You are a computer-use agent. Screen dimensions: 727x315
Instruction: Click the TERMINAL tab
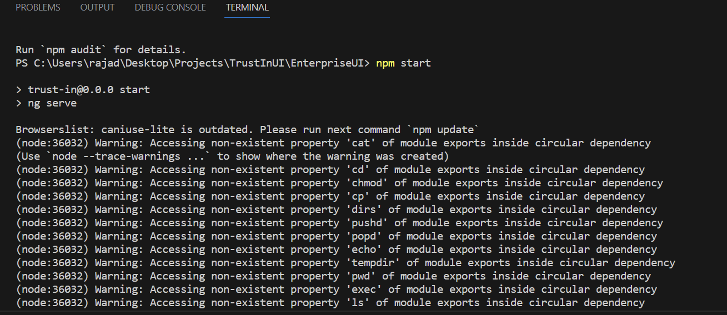click(x=247, y=8)
